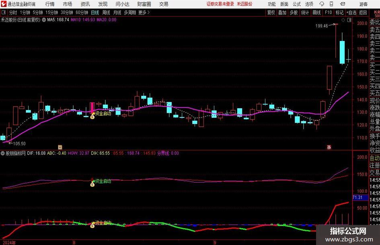
Task: Open the 行情 menu
Action: (50, 4)
